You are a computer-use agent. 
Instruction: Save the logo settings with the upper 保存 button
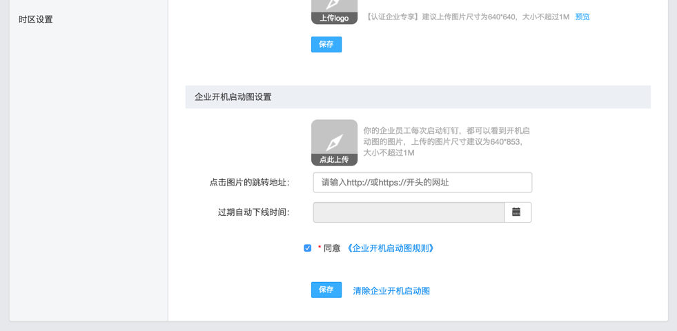[x=326, y=44]
